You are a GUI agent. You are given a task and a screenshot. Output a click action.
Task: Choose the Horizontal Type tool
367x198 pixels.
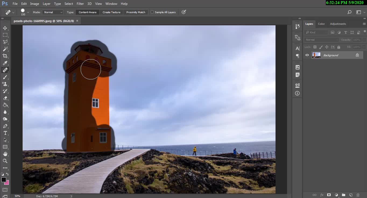tap(5, 133)
